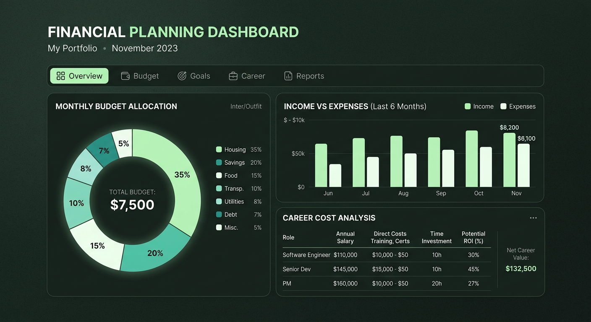Select the 20% Savings donut segment

[155, 253]
